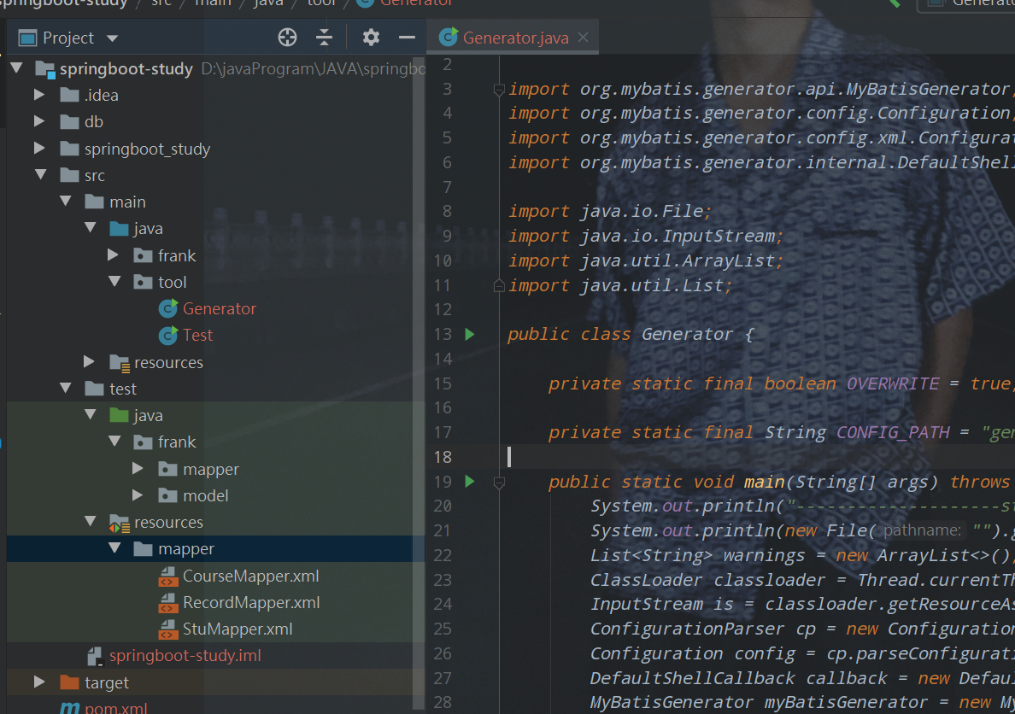This screenshot has width=1015, height=714.
Task: Click the blue java source root folder icon
Action: click(x=119, y=228)
